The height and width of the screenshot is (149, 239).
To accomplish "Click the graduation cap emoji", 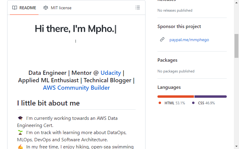I will [20, 118].
